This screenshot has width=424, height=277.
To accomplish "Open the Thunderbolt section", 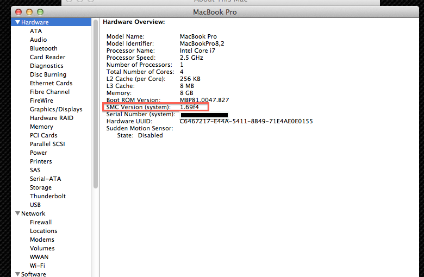I will (48, 196).
